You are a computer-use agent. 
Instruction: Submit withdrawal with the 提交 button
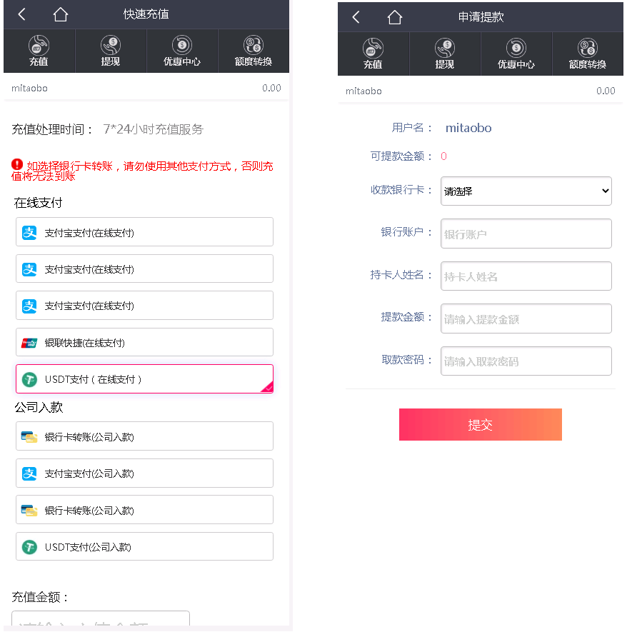tap(481, 424)
